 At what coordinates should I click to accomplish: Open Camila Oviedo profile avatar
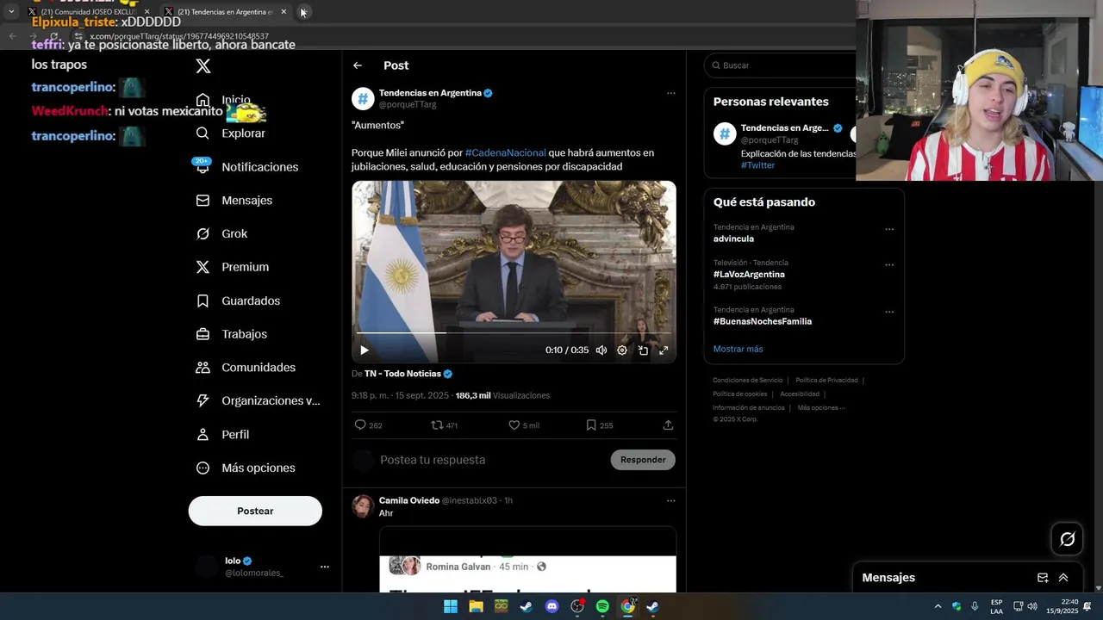tap(363, 506)
